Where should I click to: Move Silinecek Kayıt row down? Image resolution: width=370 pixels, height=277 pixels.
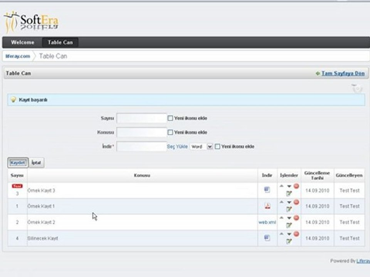tap(289, 234)
